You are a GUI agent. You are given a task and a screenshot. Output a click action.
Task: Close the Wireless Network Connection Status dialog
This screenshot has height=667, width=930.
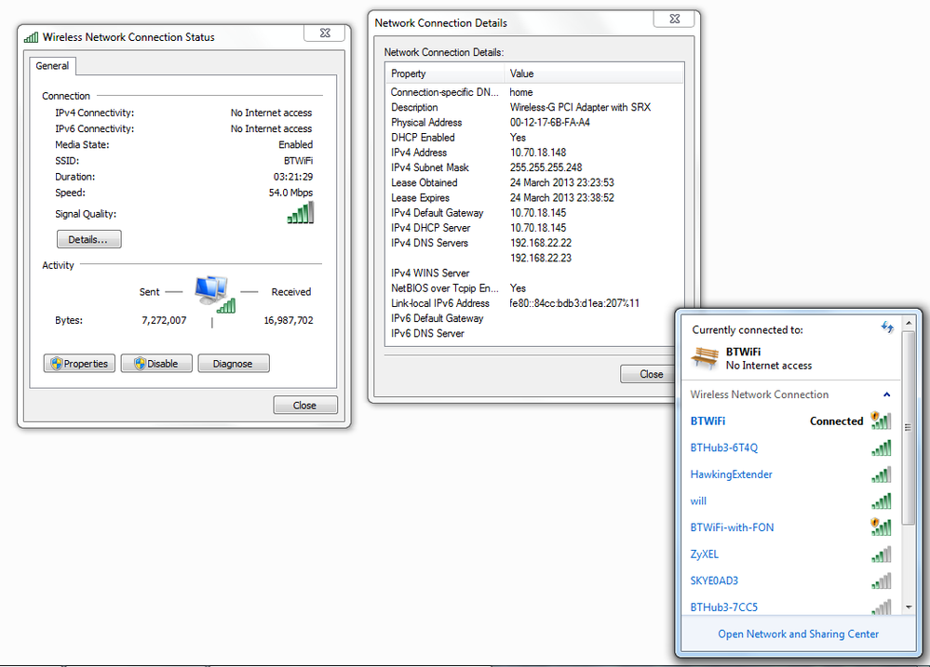coord(304,405)
